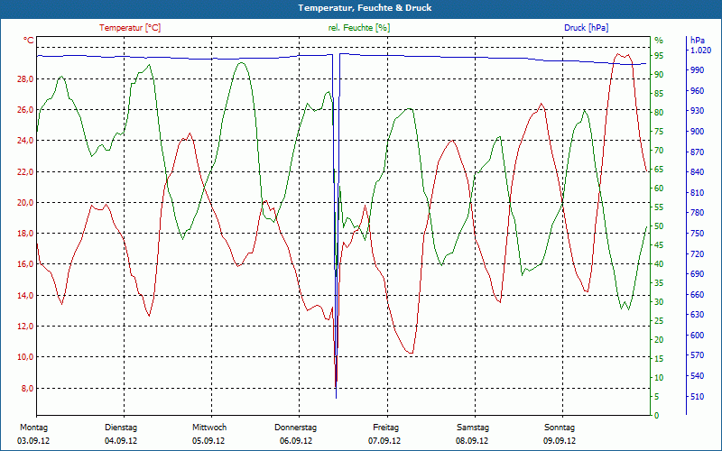Click the 'Donnerstag' day label
This screenshot has height=451, width=722.
296,428
